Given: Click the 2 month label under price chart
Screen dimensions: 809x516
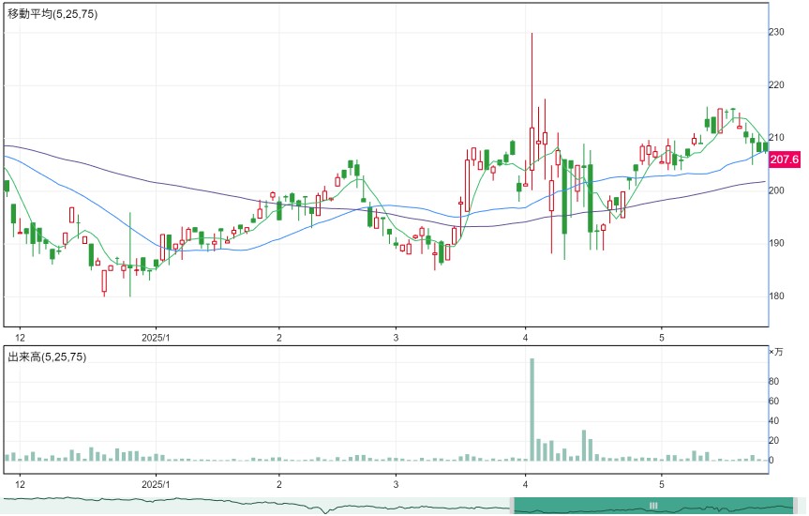Looking at the screenshot, I should coord(279,338).
